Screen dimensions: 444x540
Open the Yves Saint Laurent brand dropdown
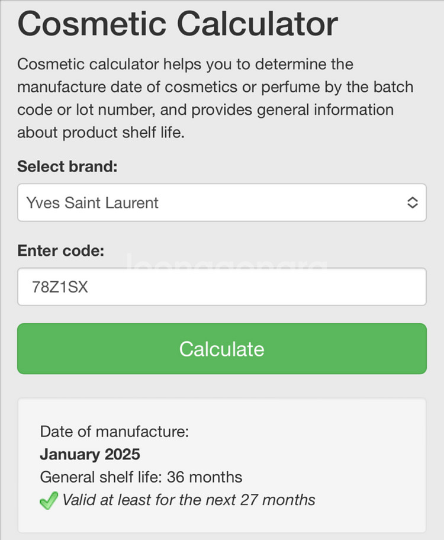(x=221, y=202)
